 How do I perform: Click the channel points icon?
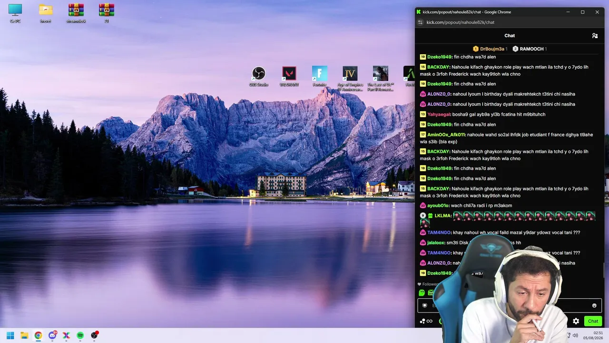point(426,321)
